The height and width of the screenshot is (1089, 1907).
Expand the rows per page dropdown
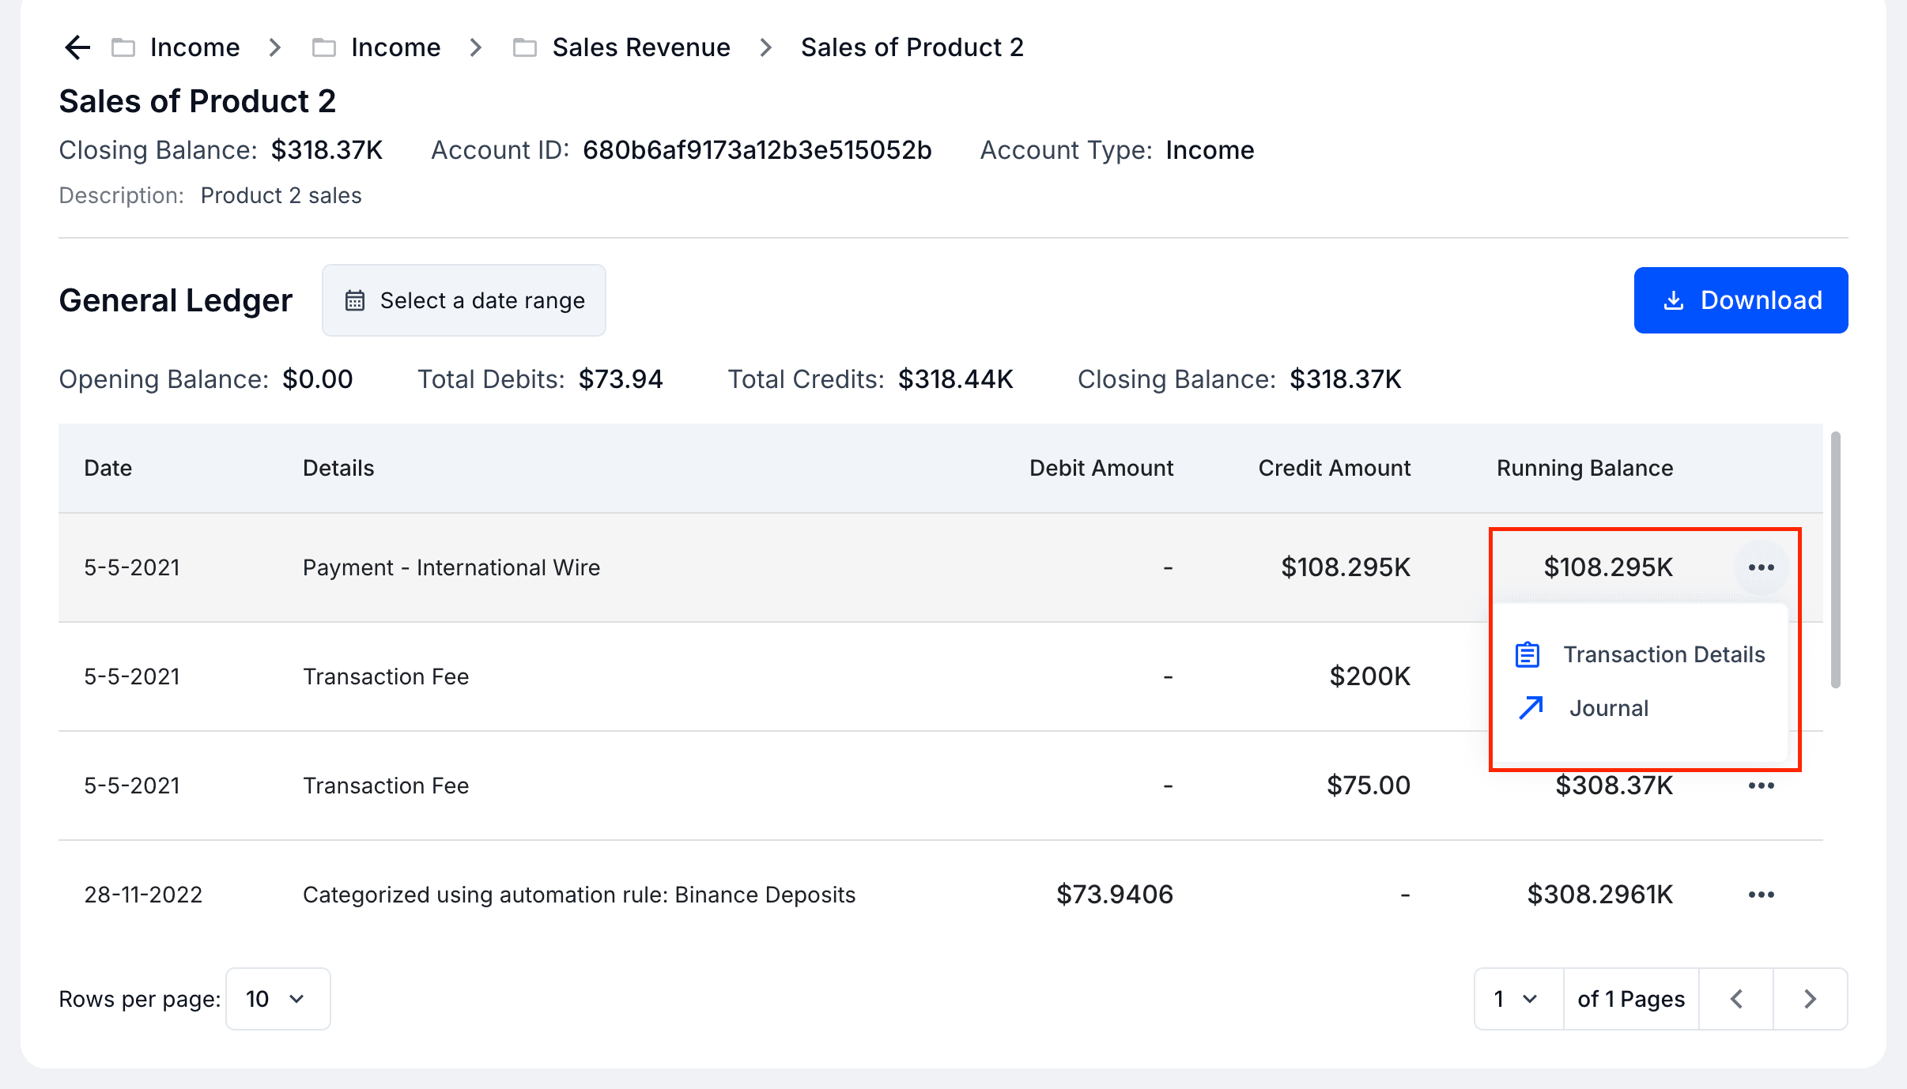(x=278, y=999)
